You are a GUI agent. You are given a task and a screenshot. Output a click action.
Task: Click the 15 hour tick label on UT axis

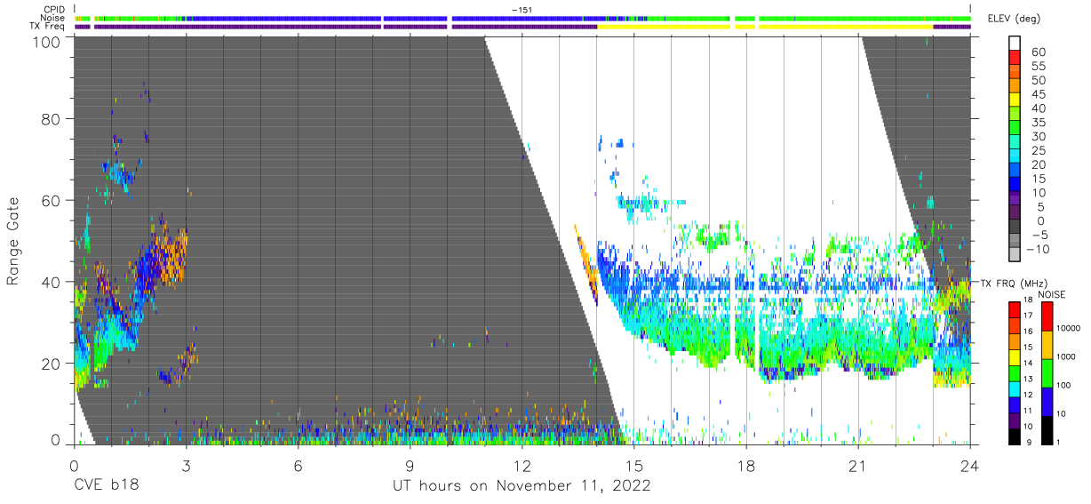(x=634, y=465)
